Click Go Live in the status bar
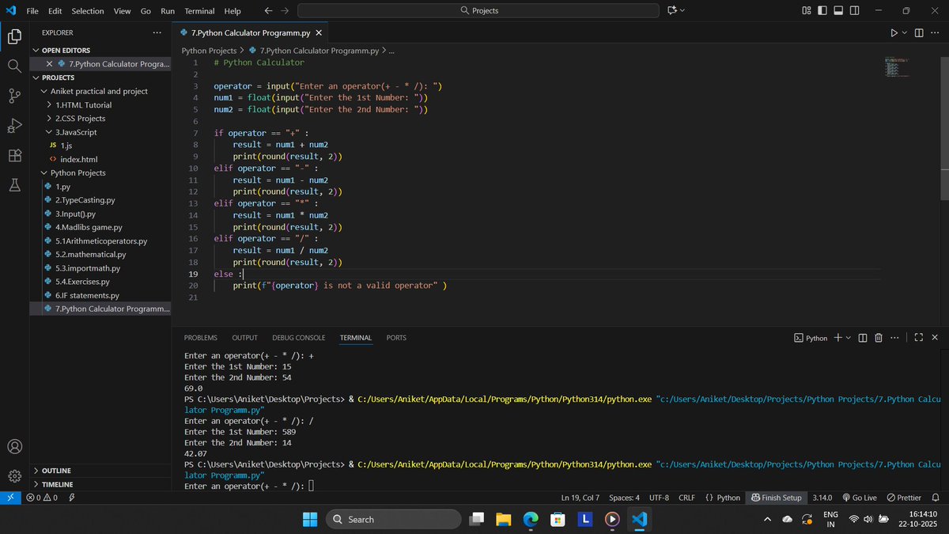 [860, 498]
